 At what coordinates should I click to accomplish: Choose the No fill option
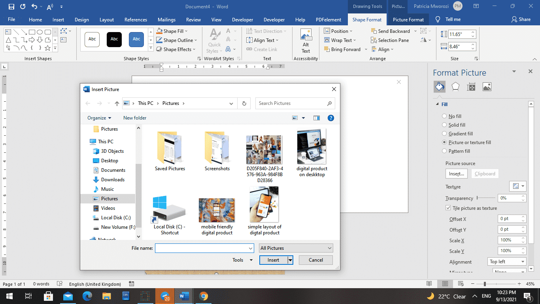pos(444,116)
